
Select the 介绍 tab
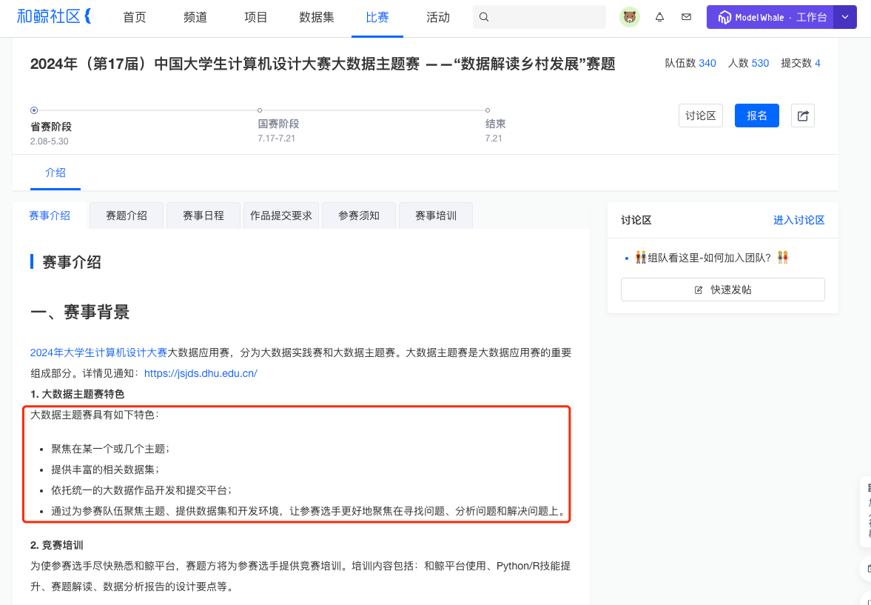coord(56,173)
